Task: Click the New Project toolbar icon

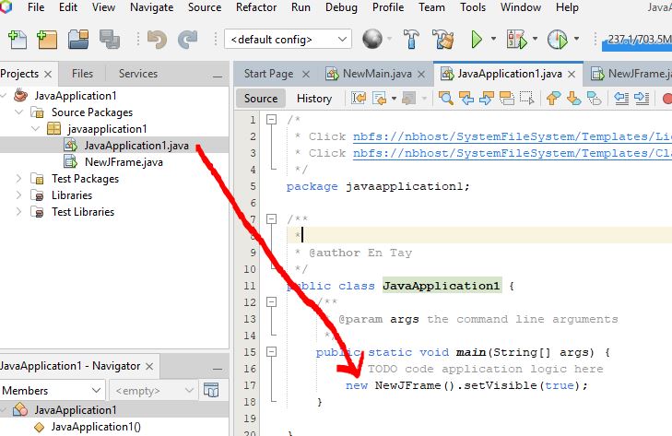Action: (x=47, y=40)
